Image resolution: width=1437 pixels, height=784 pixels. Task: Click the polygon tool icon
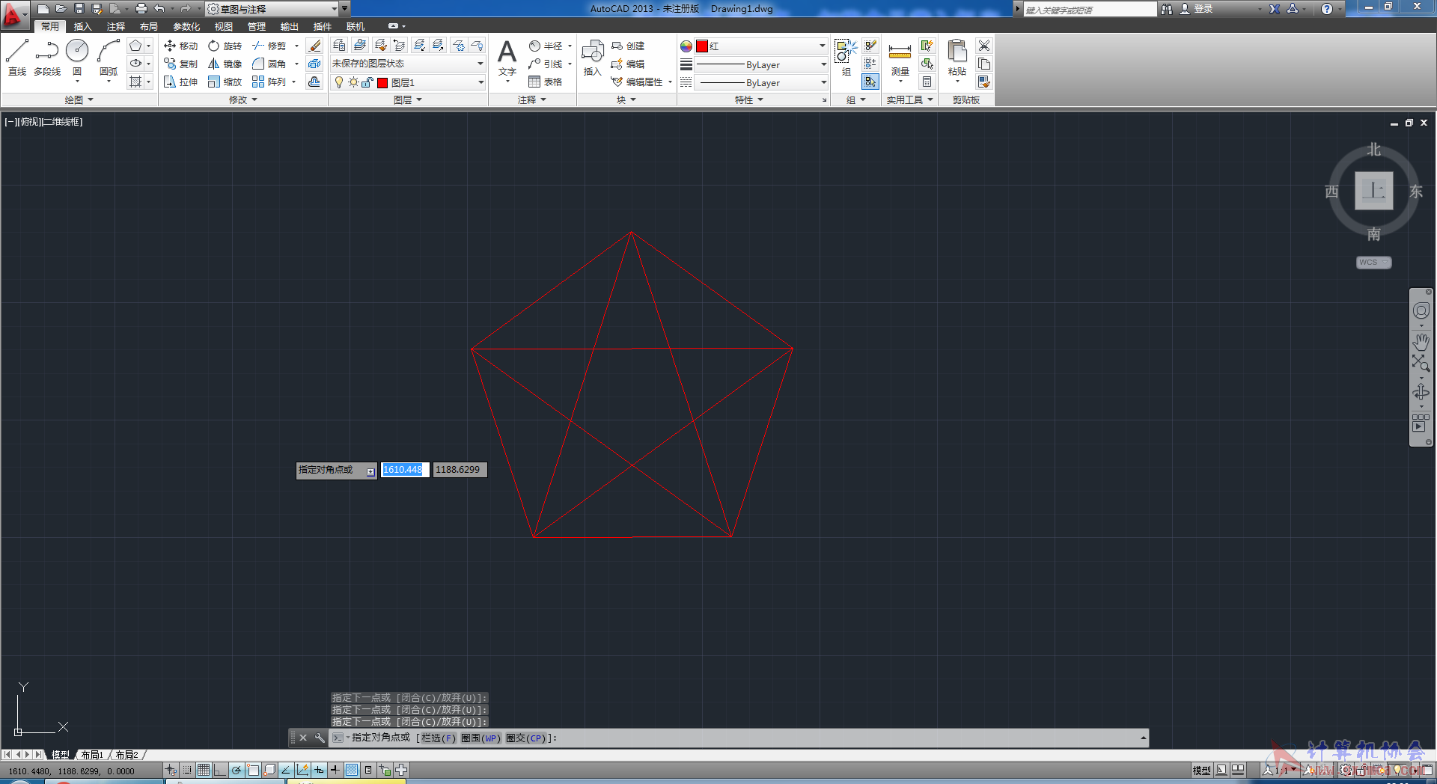pos(135,46)
